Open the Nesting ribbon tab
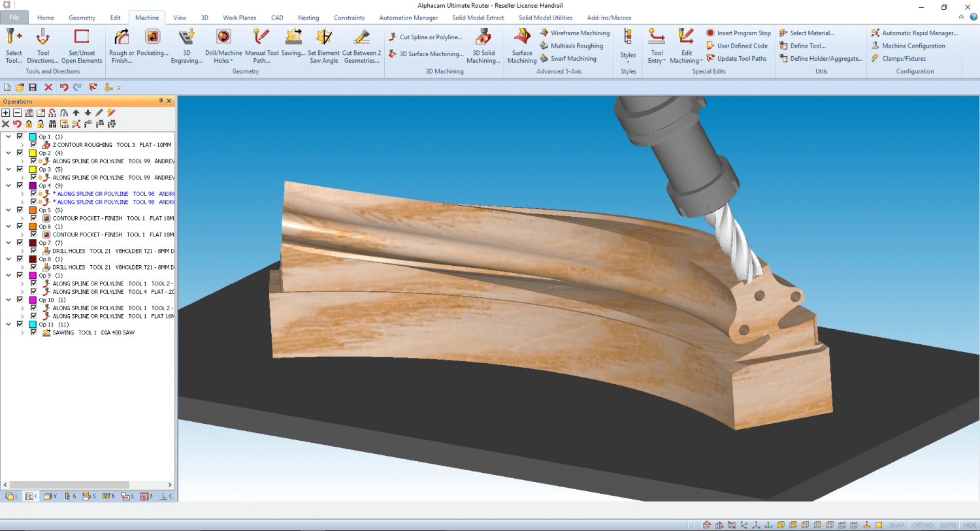The height and width of the screenshot is (531, 980). coord(308,18)
